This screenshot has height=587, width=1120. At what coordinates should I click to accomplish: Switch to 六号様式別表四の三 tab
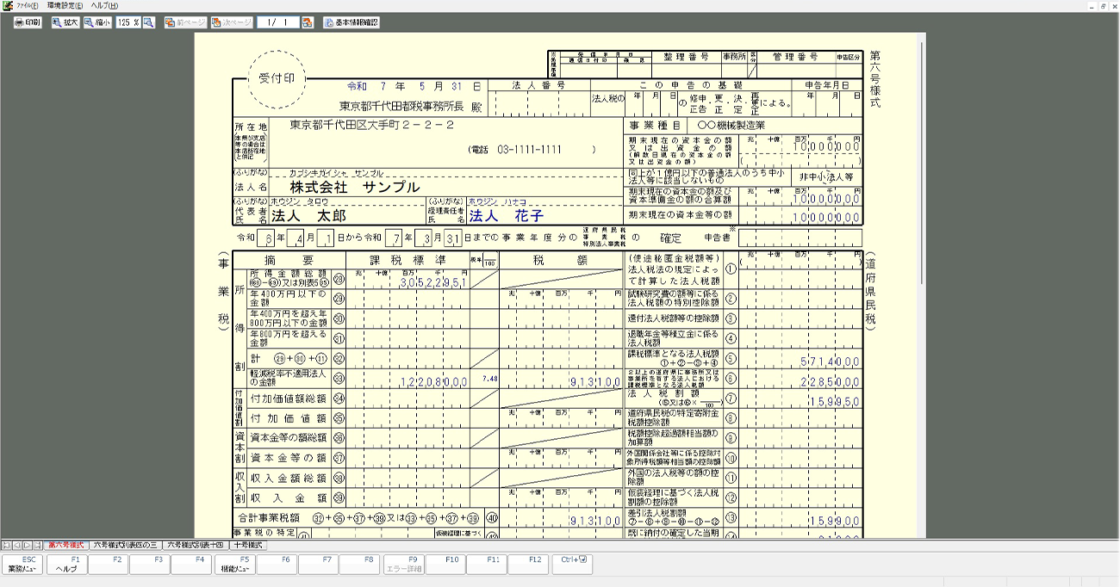(x=126, y=545)
